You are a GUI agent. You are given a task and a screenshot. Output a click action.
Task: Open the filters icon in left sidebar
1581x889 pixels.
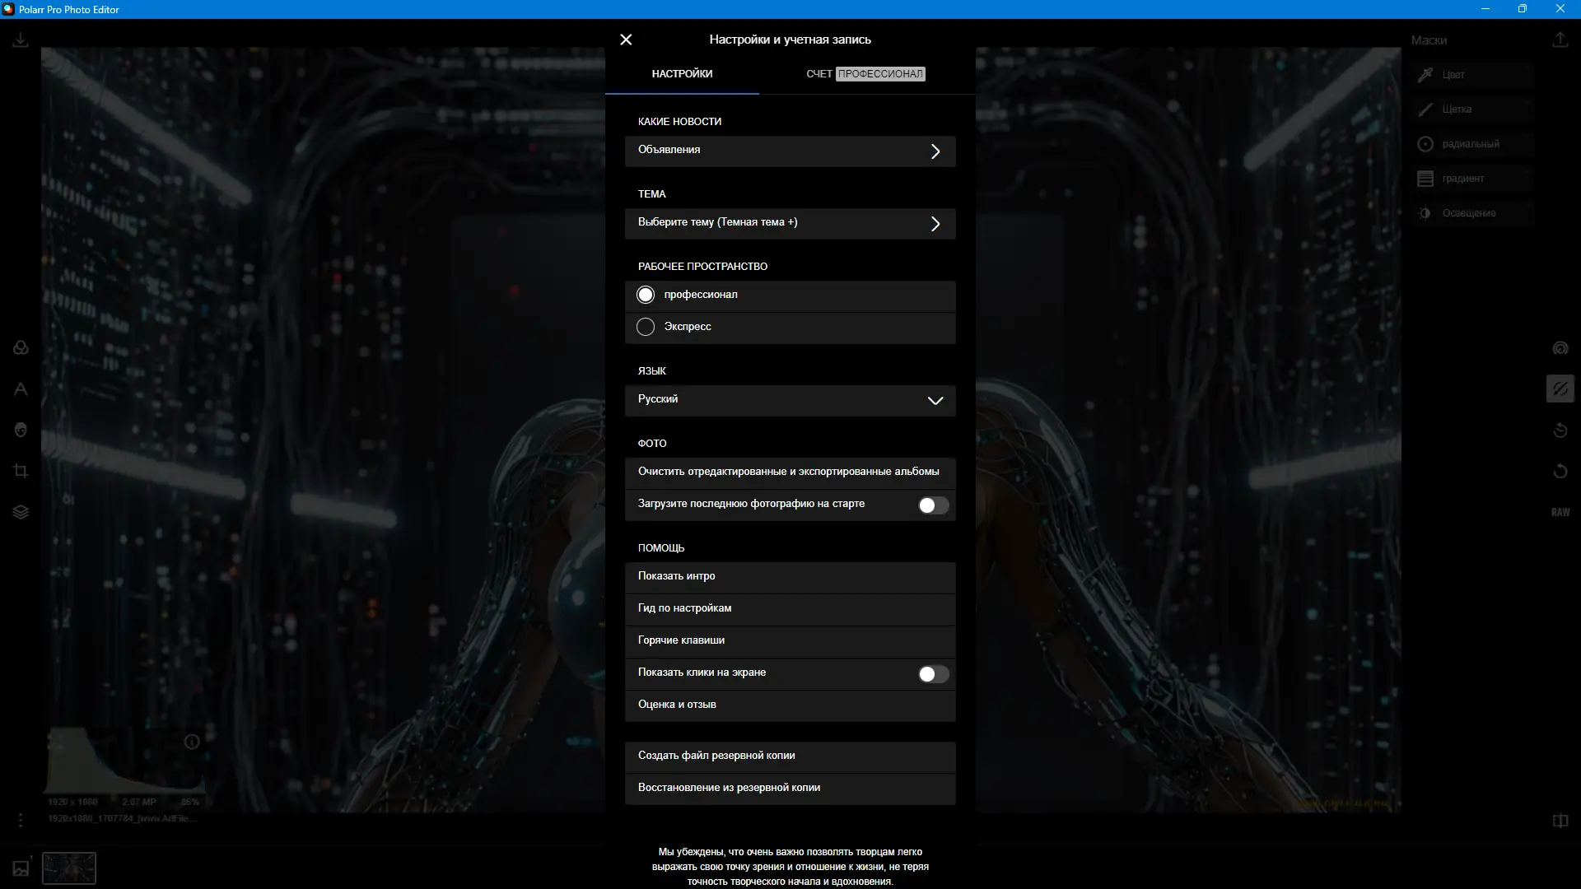(21, 347)
